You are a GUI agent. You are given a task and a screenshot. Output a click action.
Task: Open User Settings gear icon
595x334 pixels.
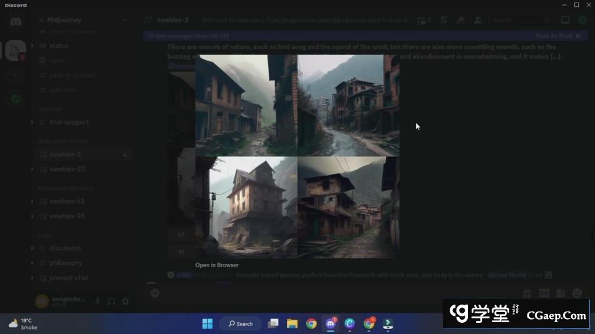(x=125, y=301)
